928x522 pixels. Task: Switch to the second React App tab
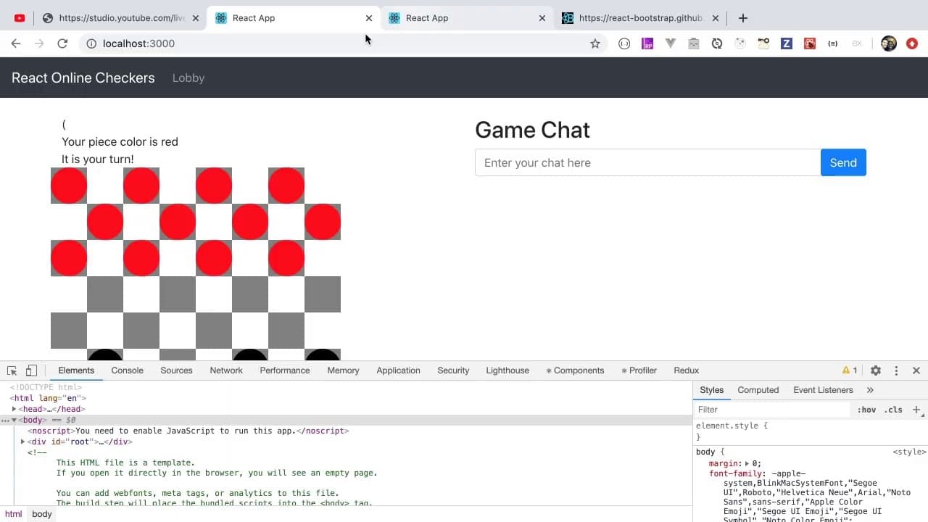(x=468, y=18)
